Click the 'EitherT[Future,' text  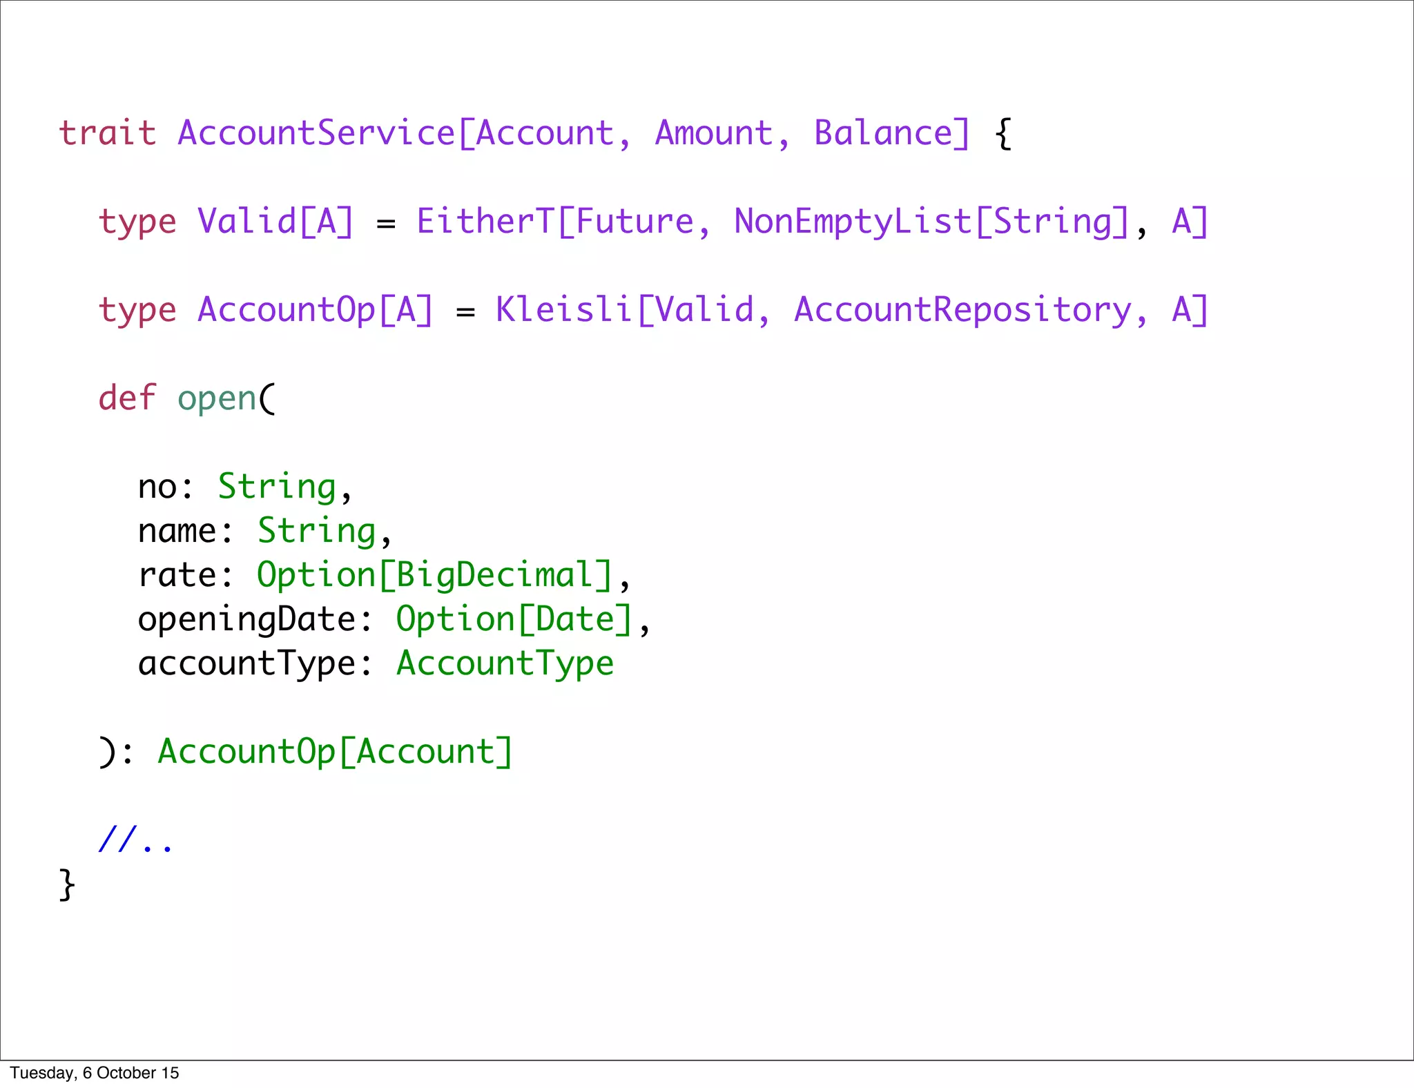563,221
